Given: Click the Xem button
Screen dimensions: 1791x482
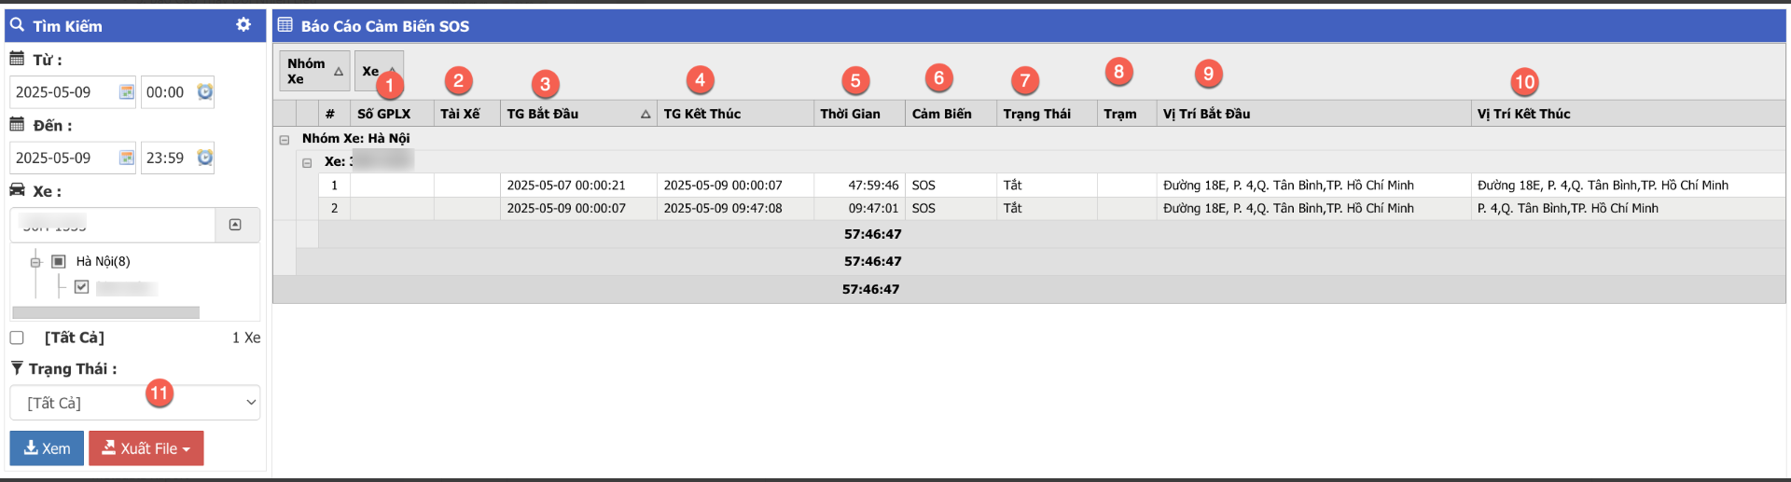Looking at the screenshot, I should click(x=47, y=448).
